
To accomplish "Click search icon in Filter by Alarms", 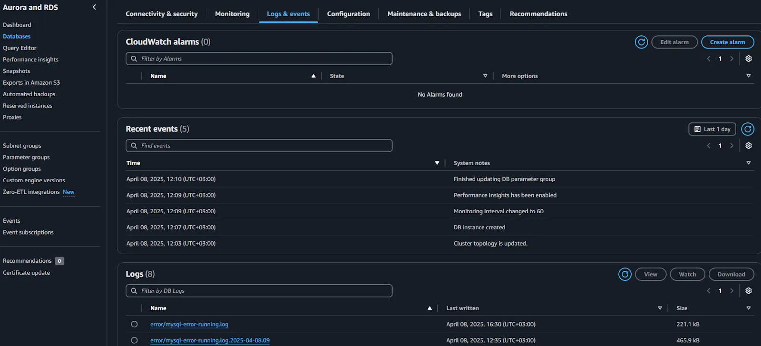I will (134, 59).
